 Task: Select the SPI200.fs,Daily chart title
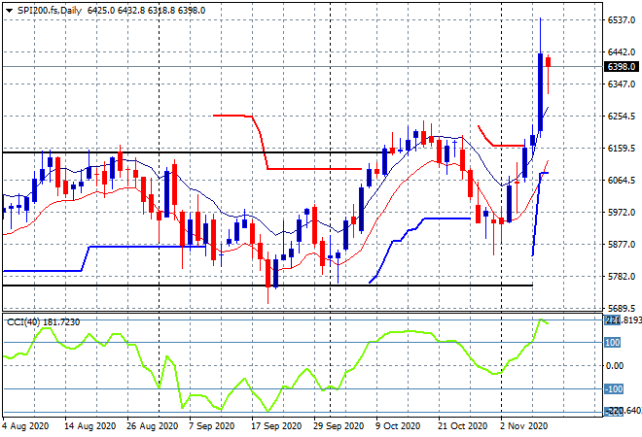(50, 11)
